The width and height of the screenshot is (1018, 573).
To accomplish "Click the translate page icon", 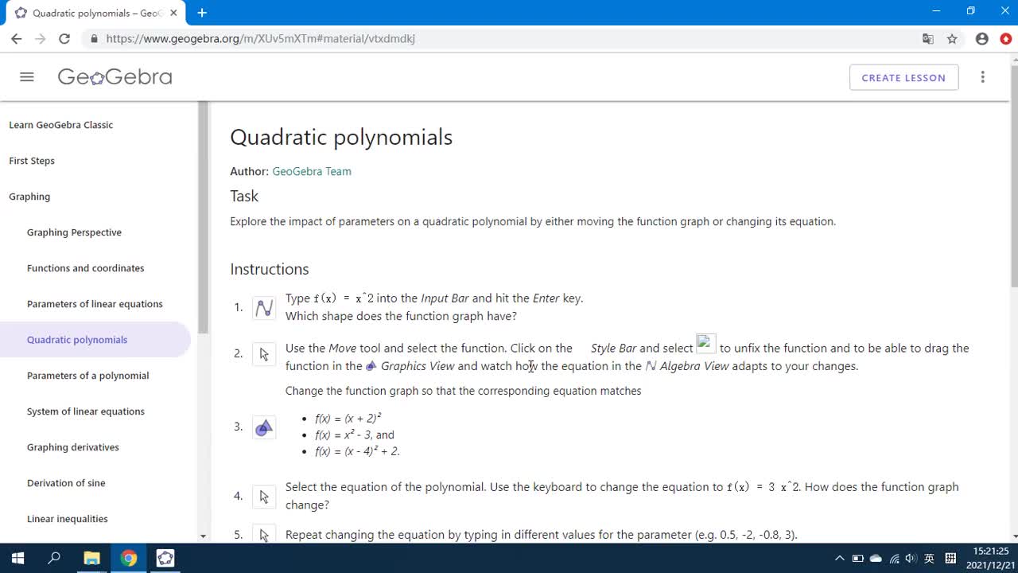I will pos(927,38).
